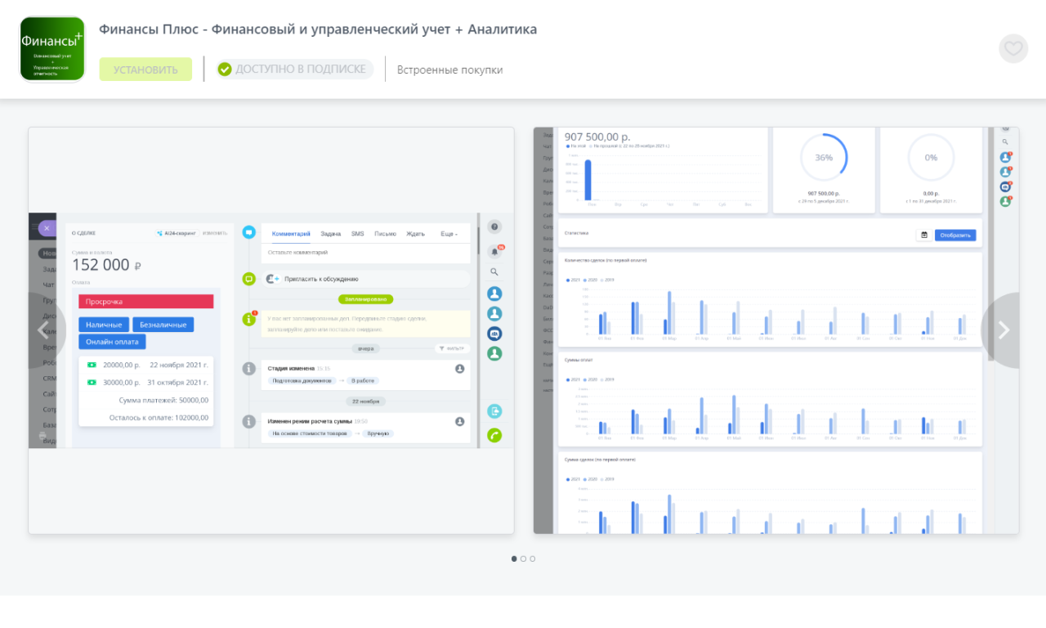This screenshot has height=628, width=1046.
Task: Click the Встроенные покупки label
Action: [x=450, y=70]
